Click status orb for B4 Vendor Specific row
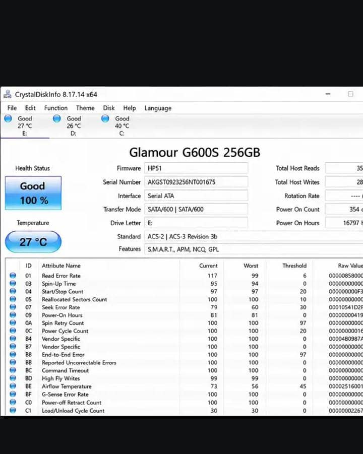This screenshot has height=454, width=363. (13, 338)
